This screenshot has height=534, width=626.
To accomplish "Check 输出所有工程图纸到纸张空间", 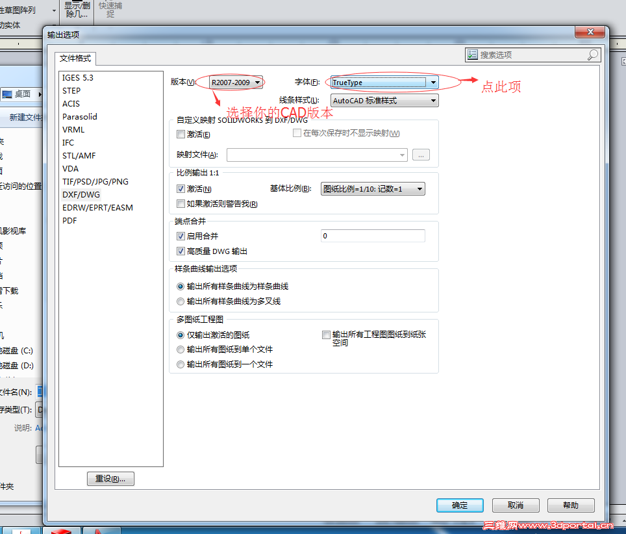I will (x=327, y=335).
